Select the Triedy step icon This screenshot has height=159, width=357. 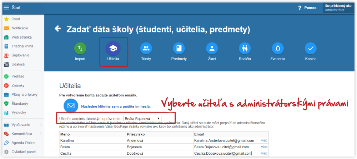coord(146,48)
